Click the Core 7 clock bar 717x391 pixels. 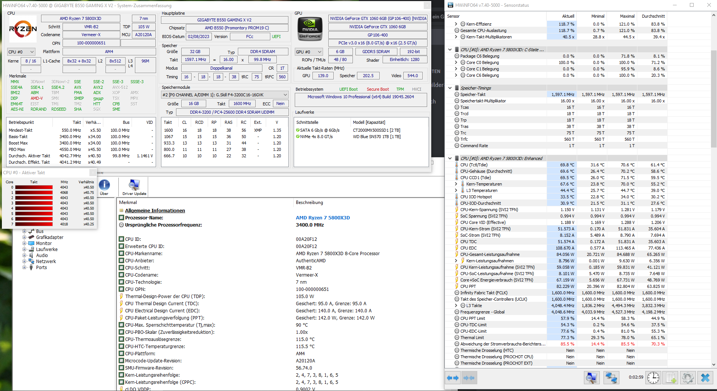[x=34, y=224]
